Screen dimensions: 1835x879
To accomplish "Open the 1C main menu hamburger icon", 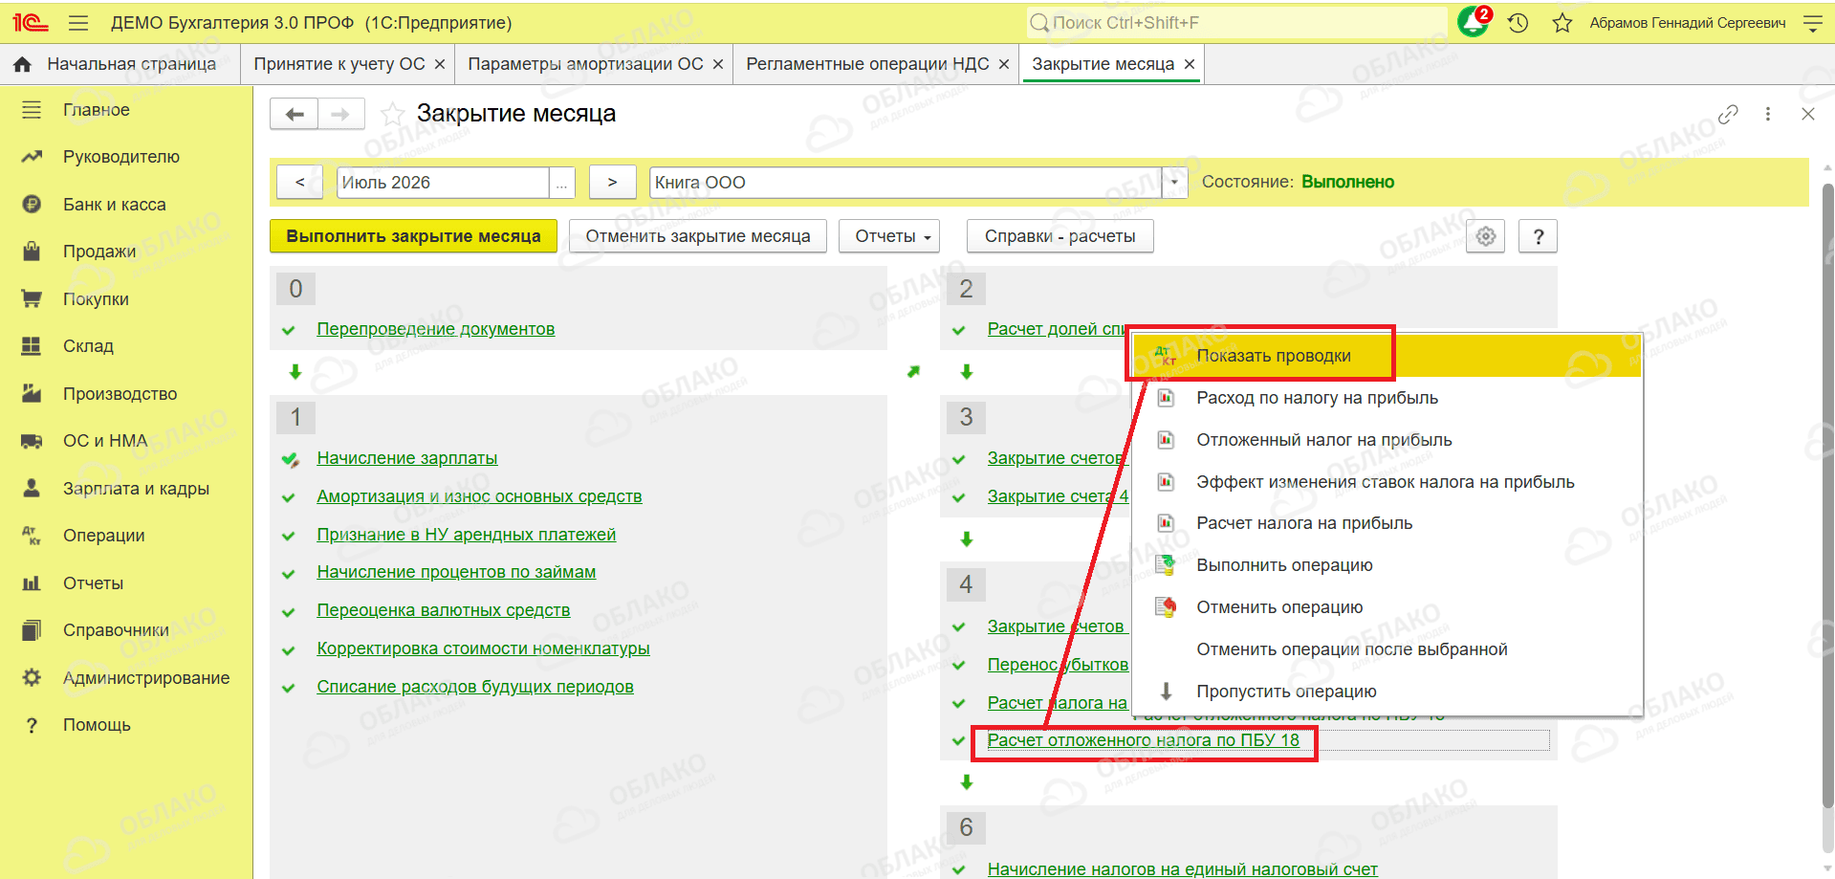I will click(x=78, y=23).
